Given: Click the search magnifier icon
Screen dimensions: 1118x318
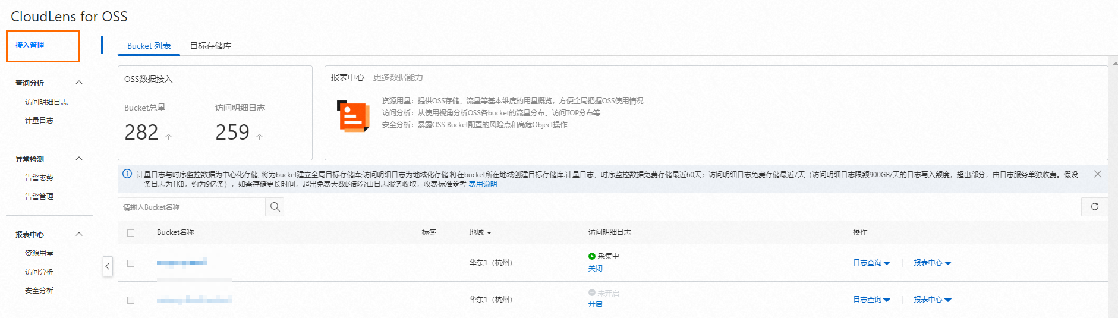Looking at the screenshot, I should point(275,207).
